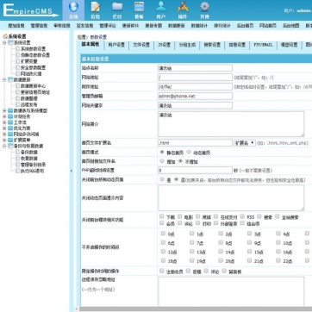Click page icon beside 系统参数设置
Viewport: 312px width, 312px height.
[x=18, y=49]
